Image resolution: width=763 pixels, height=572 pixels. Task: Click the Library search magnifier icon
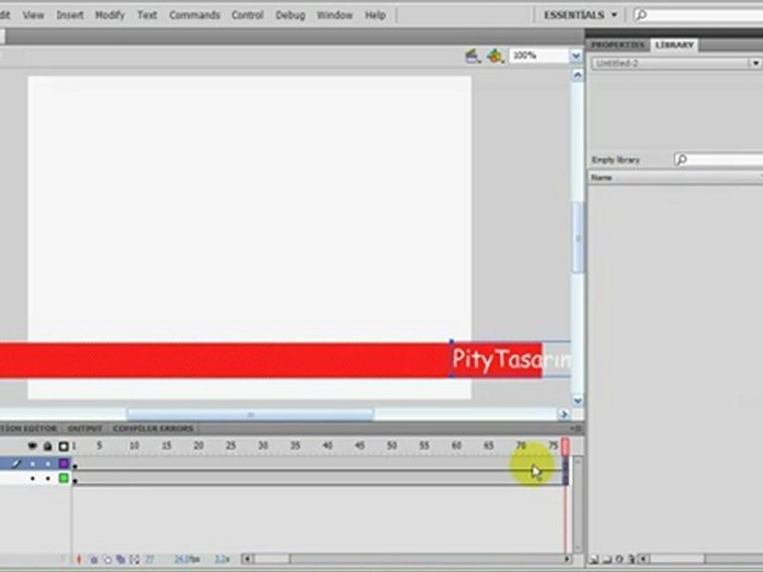pyautogui.click(x=682, y=159)
